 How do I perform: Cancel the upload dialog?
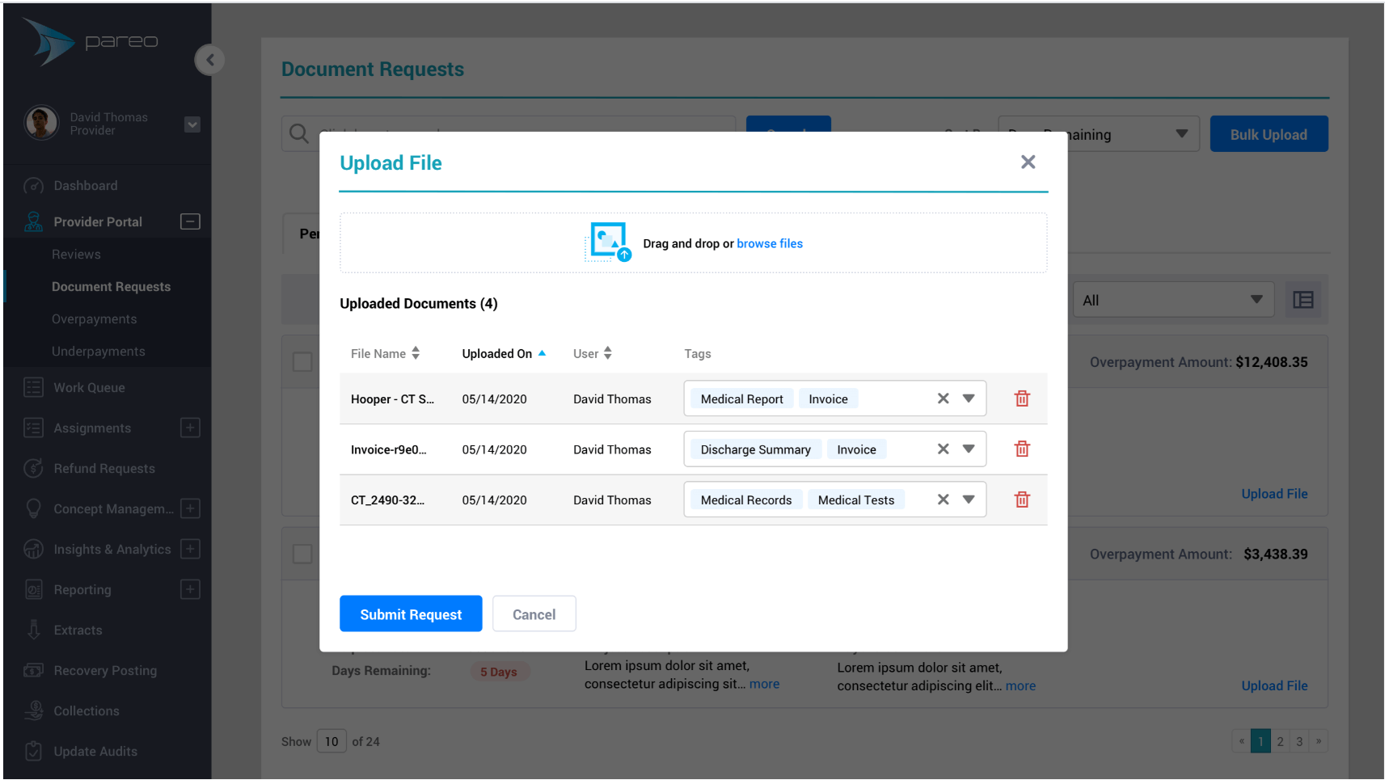click(534, 614)
